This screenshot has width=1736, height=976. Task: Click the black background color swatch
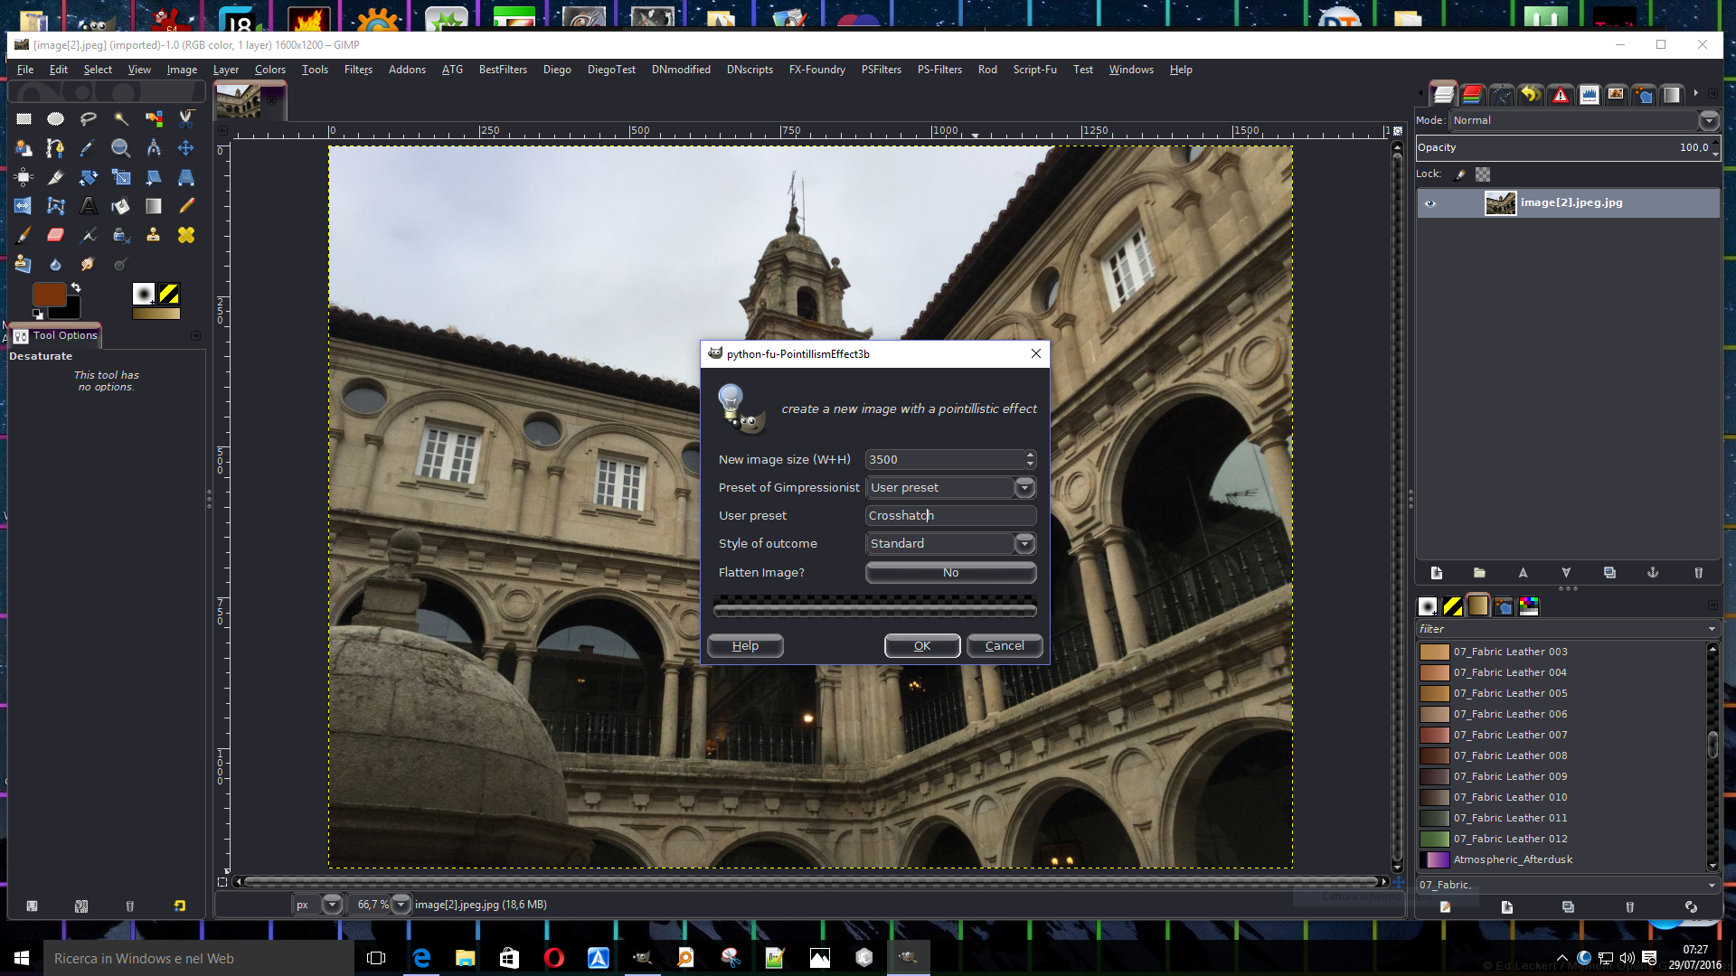pos(69,312)
